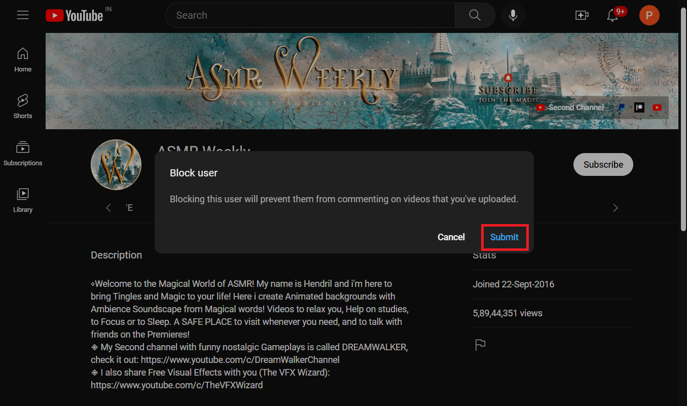The height and width of the screenshot is (406, 687).
Task: Click the voice search microphone
Action: coord(513,15)
